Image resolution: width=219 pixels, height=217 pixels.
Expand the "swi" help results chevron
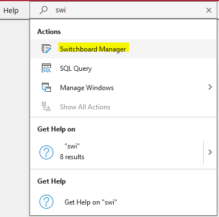click(210, 152)
